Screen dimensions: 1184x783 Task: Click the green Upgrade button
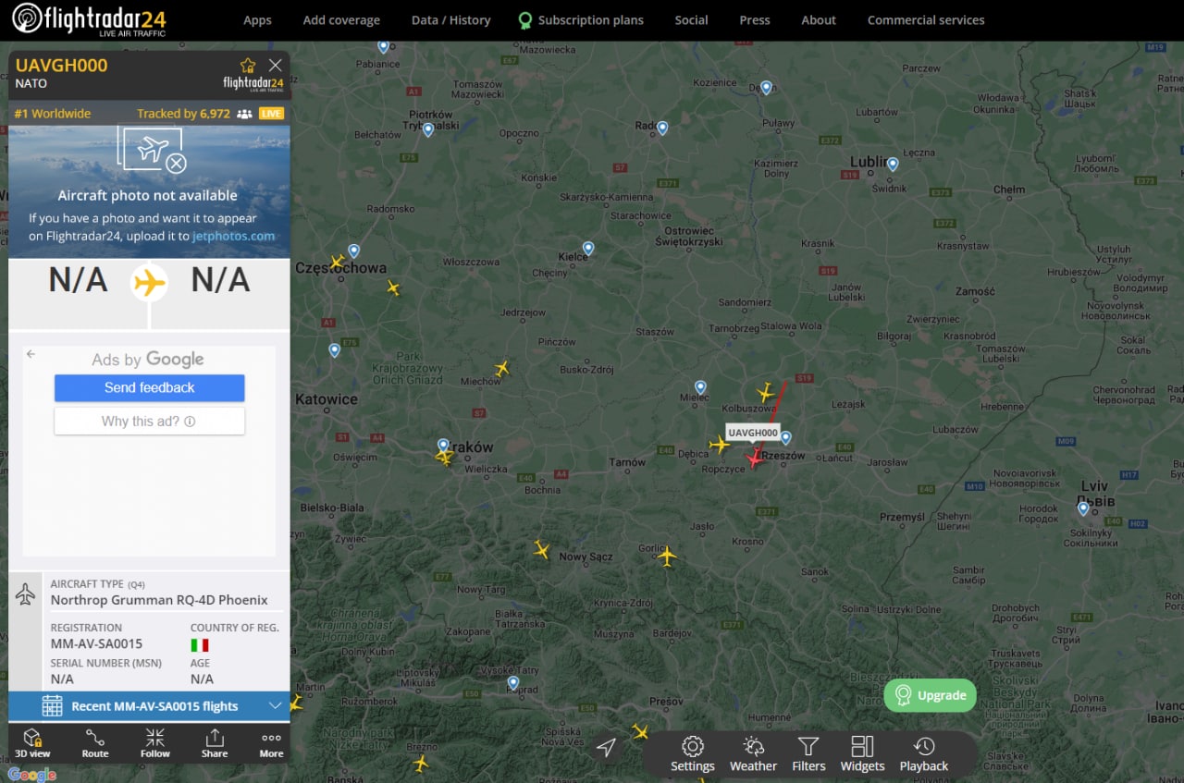coord(930,695)
